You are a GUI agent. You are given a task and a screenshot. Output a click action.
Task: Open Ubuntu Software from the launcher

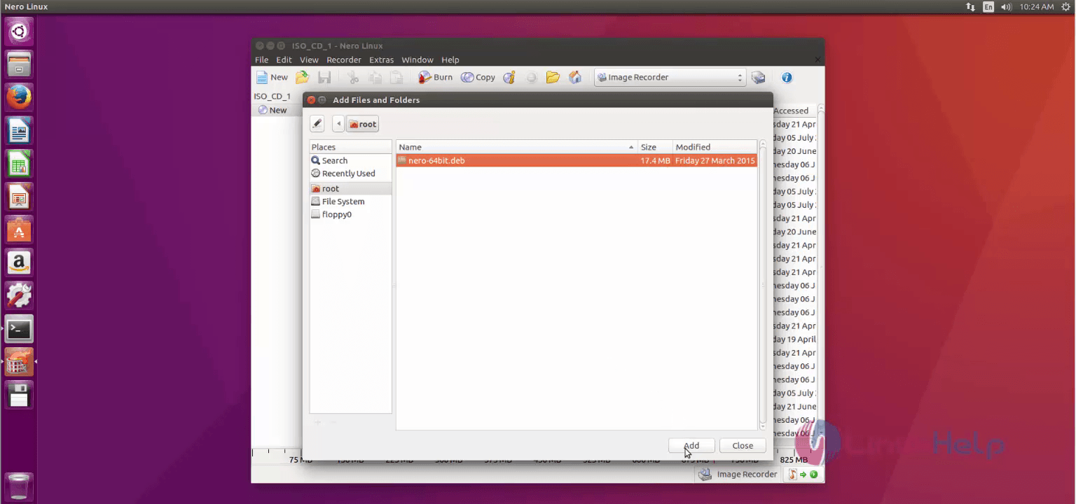tap(19, 230)
